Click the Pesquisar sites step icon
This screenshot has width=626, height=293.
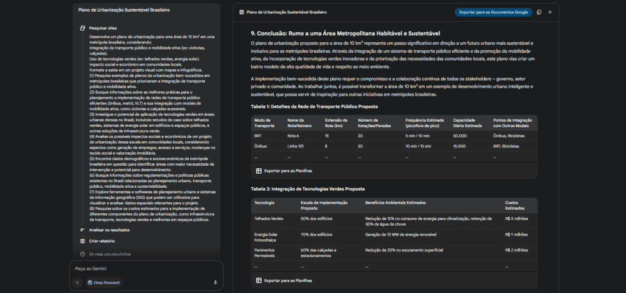coord(83,28)
